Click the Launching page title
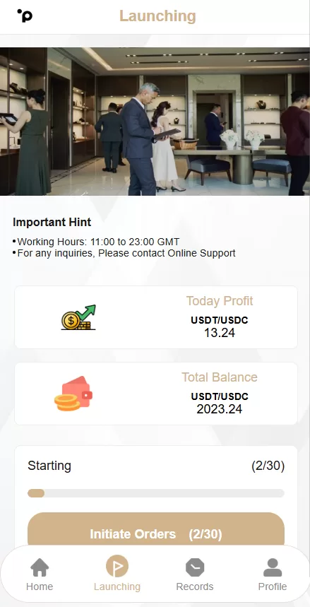310x607 pixels. point(157,16)
